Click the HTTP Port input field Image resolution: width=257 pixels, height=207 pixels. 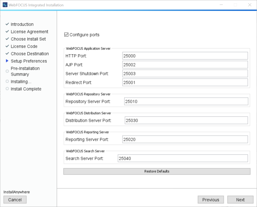click(x=185, y=56)
